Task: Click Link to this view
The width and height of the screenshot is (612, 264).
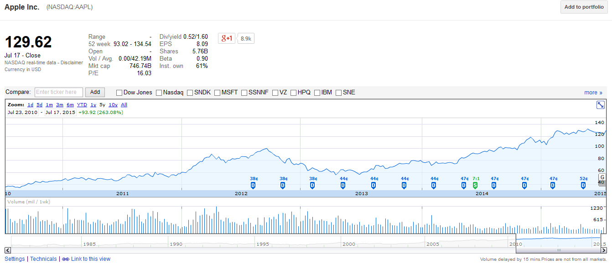Action: [91, 259]
